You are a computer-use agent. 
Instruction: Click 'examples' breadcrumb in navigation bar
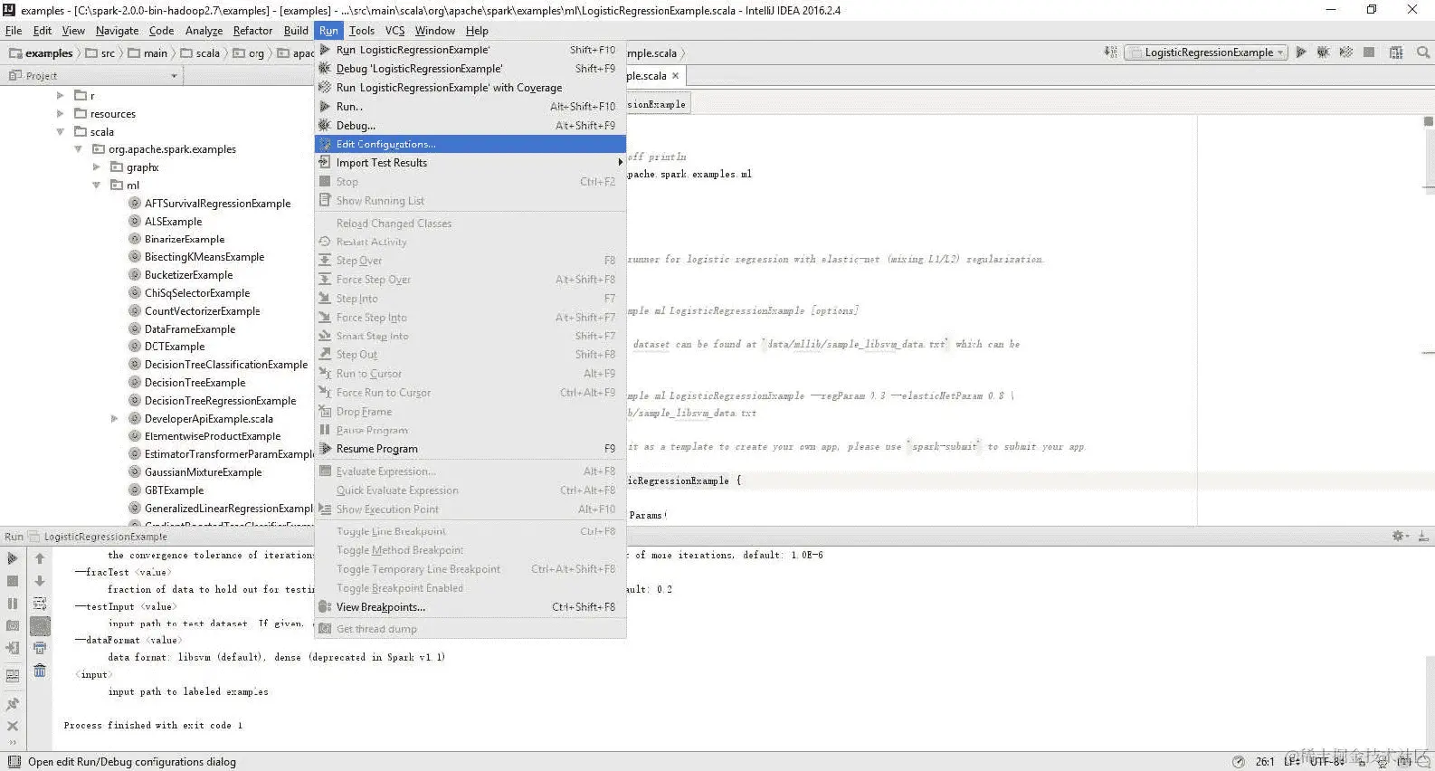(41, 53)
